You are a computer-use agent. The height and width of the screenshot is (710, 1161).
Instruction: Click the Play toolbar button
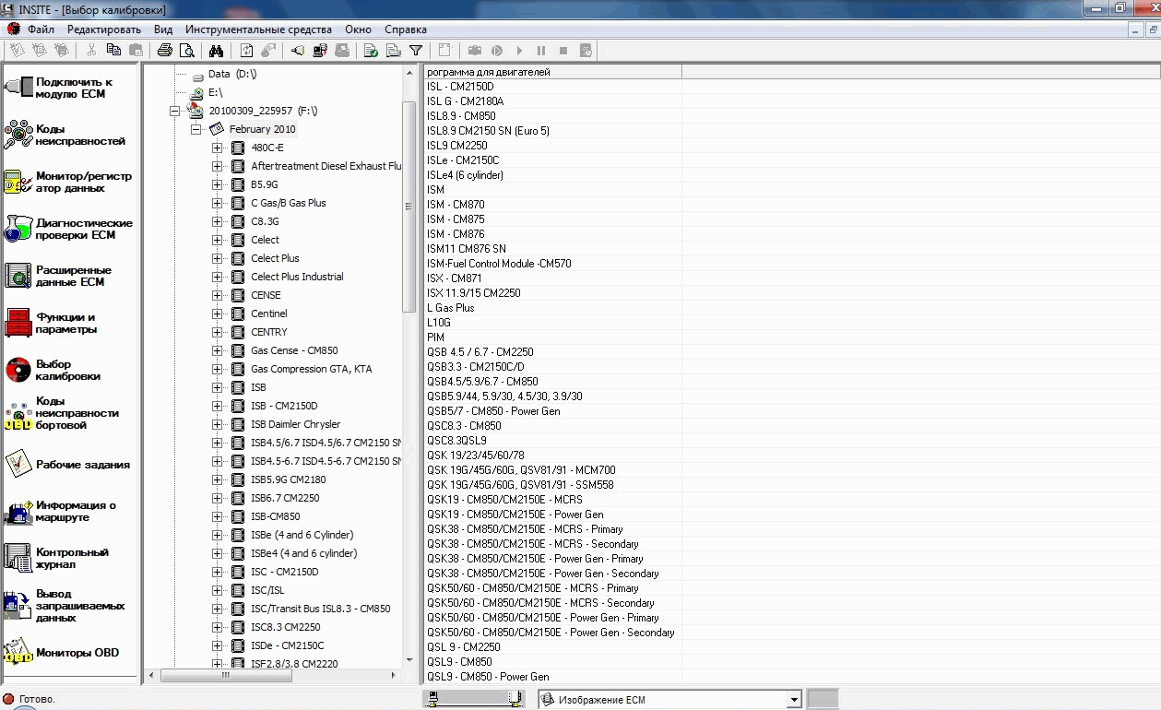[519, 50]
